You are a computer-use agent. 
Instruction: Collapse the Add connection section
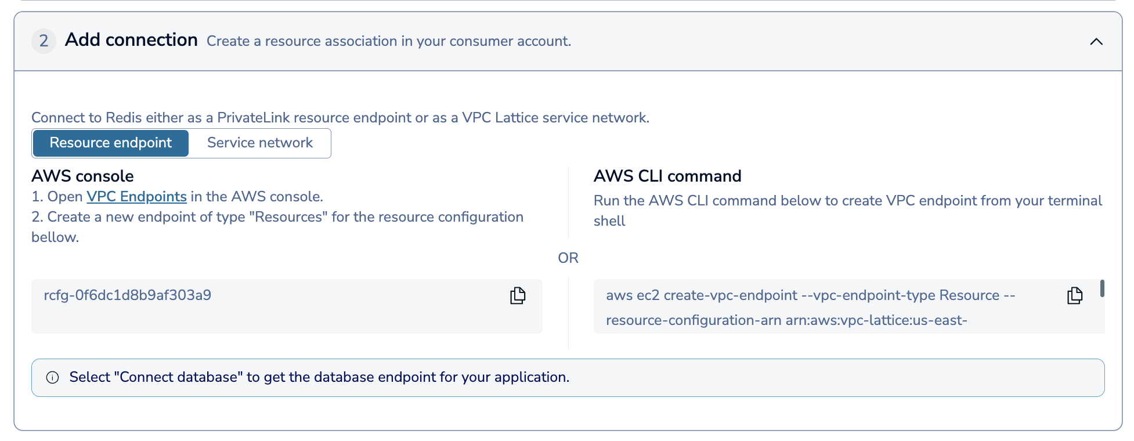click(x=1096, y=41)
